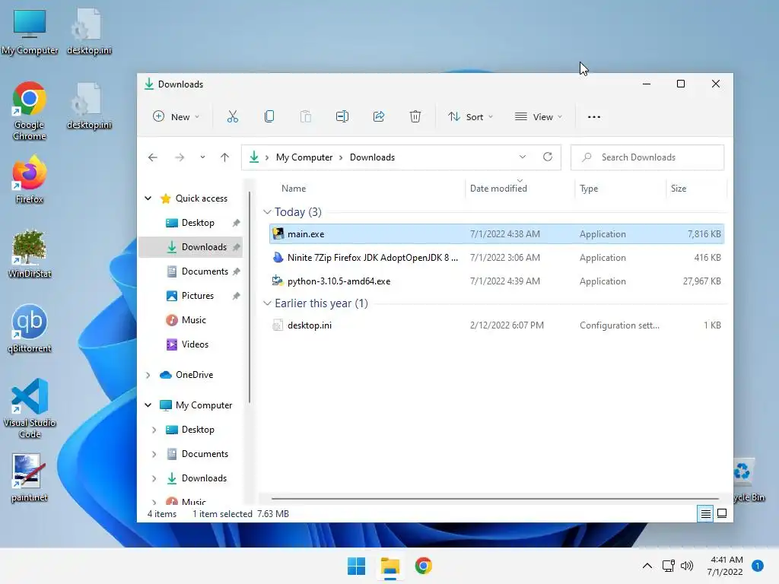The width and height of the screenshot is (779, 584).
Task: Select desktop.ini in the file list
Action: click(x=496, y=325)
